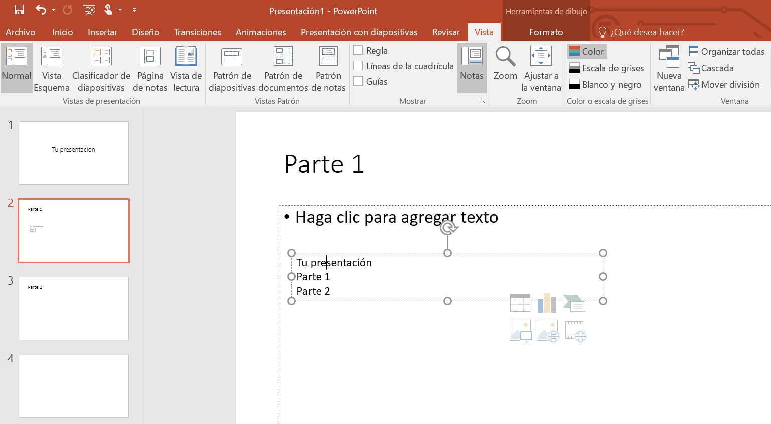Open the Mostrar group dialog launcher
This screenshot has width=771, height=424.
click(483, 101)
